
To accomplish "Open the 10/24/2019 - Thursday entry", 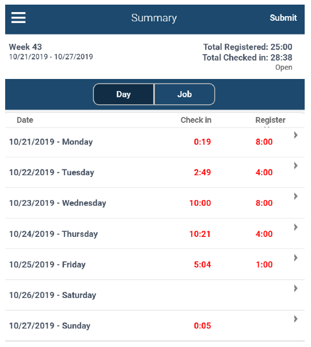I will coord(155,233).
